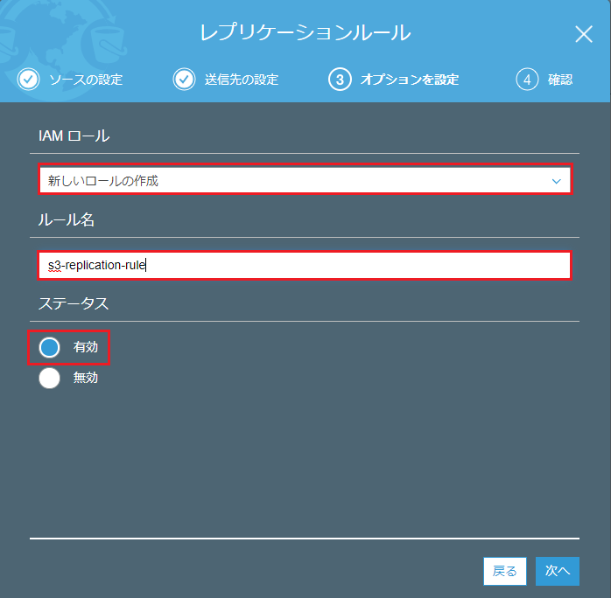
Task: Select the 有効 radio button
Action: click(50, 347)
